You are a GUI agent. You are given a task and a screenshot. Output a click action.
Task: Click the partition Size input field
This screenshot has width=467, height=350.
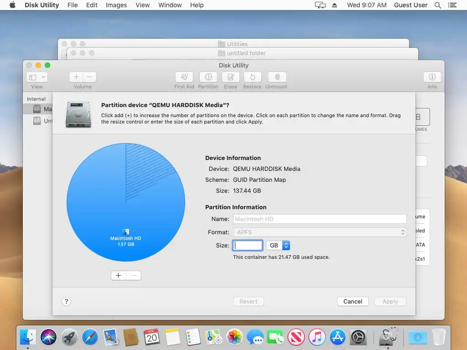tap(248, 245)
